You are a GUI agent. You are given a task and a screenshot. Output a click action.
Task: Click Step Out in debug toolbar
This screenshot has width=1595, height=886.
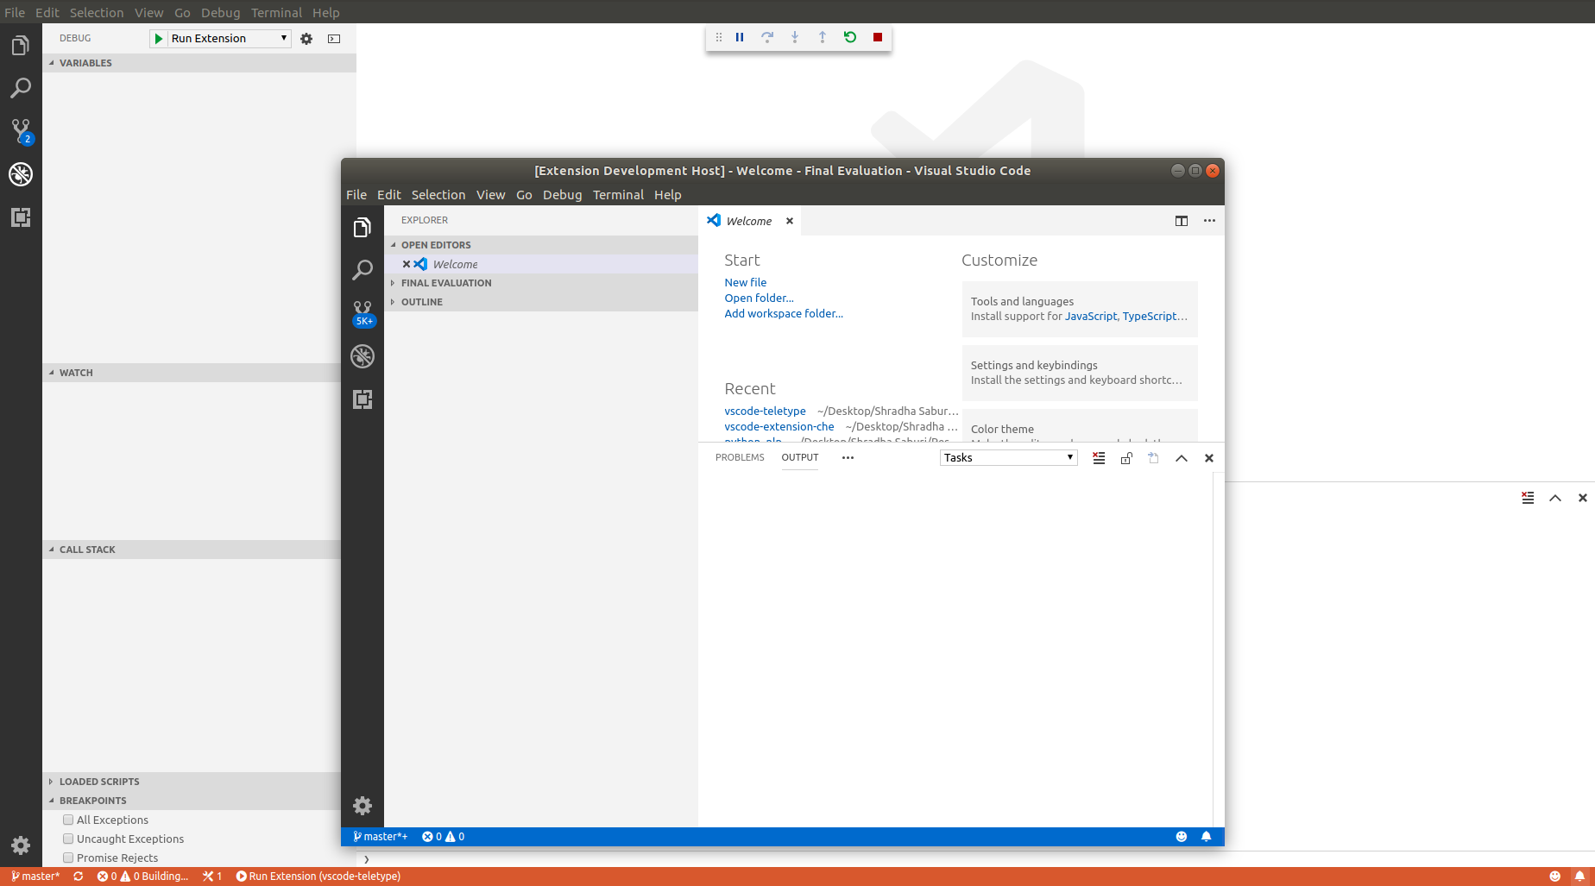pos(823,37)
